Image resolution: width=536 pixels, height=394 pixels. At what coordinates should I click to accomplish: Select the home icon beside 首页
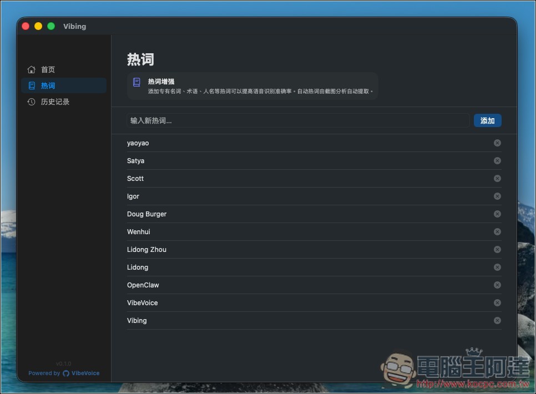[x=32, y=69]
